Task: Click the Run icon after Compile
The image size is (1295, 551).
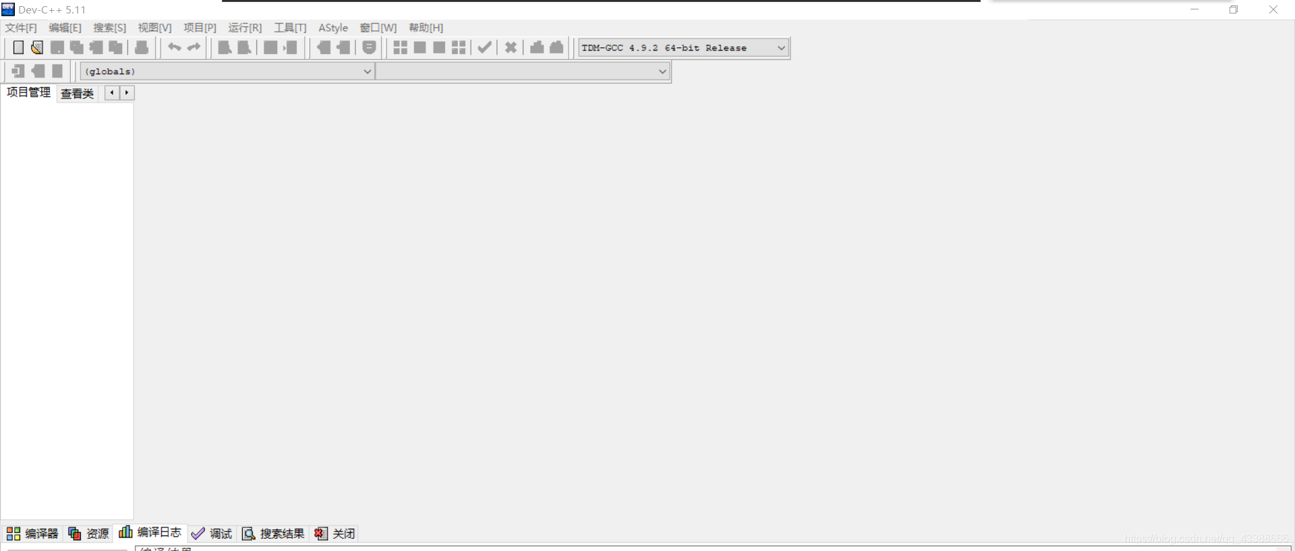Action: pos(420,47)
